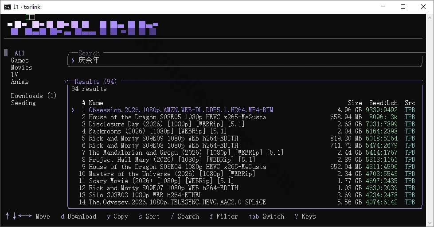Screen dimensions: 434x227
Task: Click the arrow next to result 1
Action: pos(73,110)
